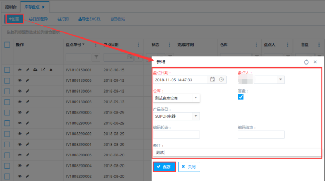Select checkbox for row IV1809130004
Screen dimensions: 325x181
click(7, 91)
